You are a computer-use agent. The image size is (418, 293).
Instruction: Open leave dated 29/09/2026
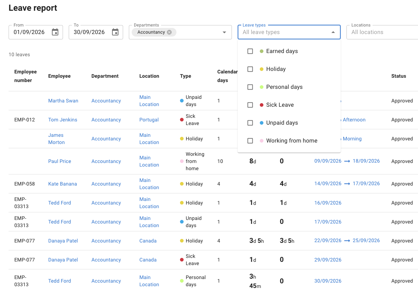tap(327, 260)
